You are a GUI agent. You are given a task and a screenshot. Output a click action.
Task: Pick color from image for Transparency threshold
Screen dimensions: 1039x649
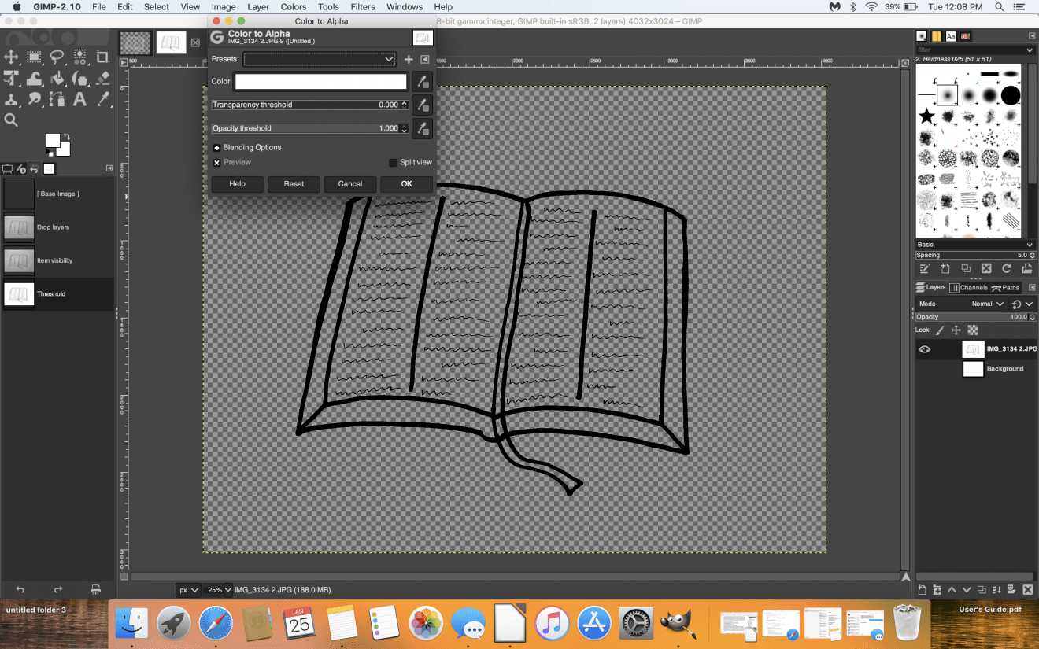coord(422,105)
